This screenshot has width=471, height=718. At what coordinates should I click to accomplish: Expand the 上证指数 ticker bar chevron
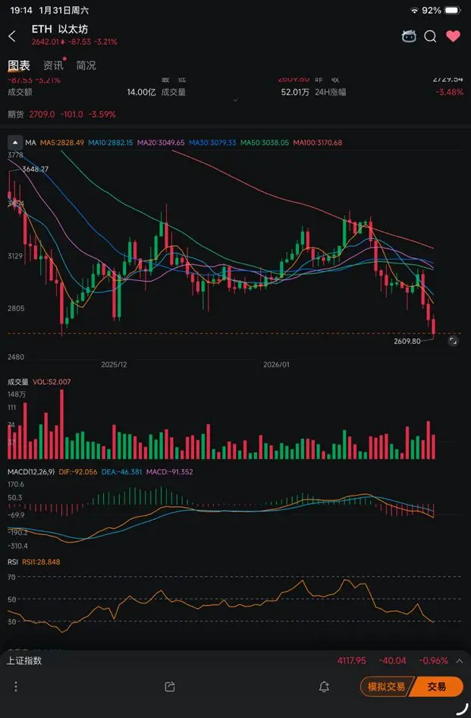(460, 661)
